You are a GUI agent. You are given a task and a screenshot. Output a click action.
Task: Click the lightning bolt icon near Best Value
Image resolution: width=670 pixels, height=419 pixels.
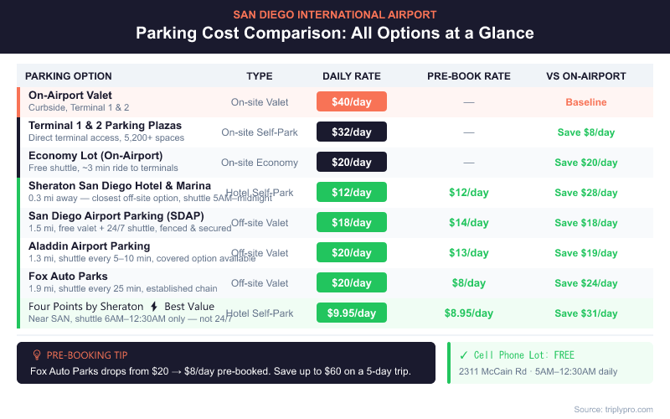[x=153, y=307]
